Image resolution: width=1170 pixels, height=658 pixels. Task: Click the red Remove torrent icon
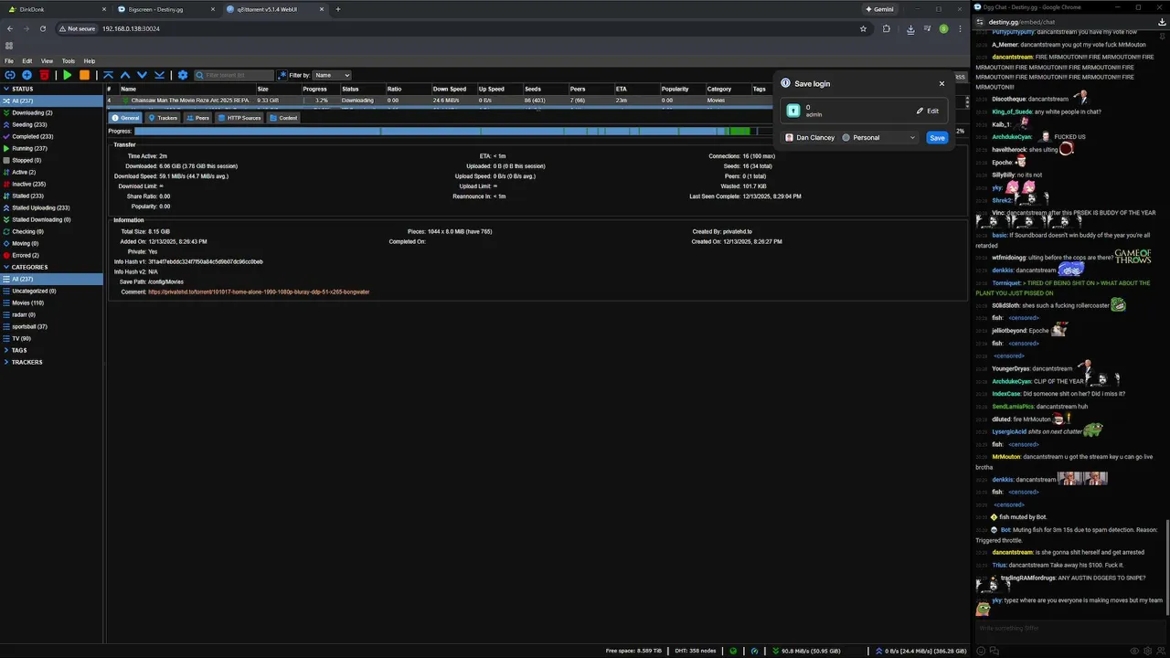pos(44,75)
